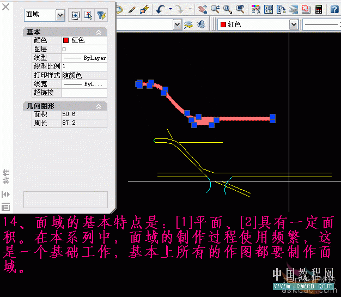341x297 pixels.
Task: Open the object type dropdown showing 面域
Action: pyautogui.click(x=60, y=15)
